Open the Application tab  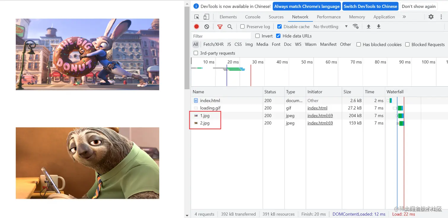384,17
